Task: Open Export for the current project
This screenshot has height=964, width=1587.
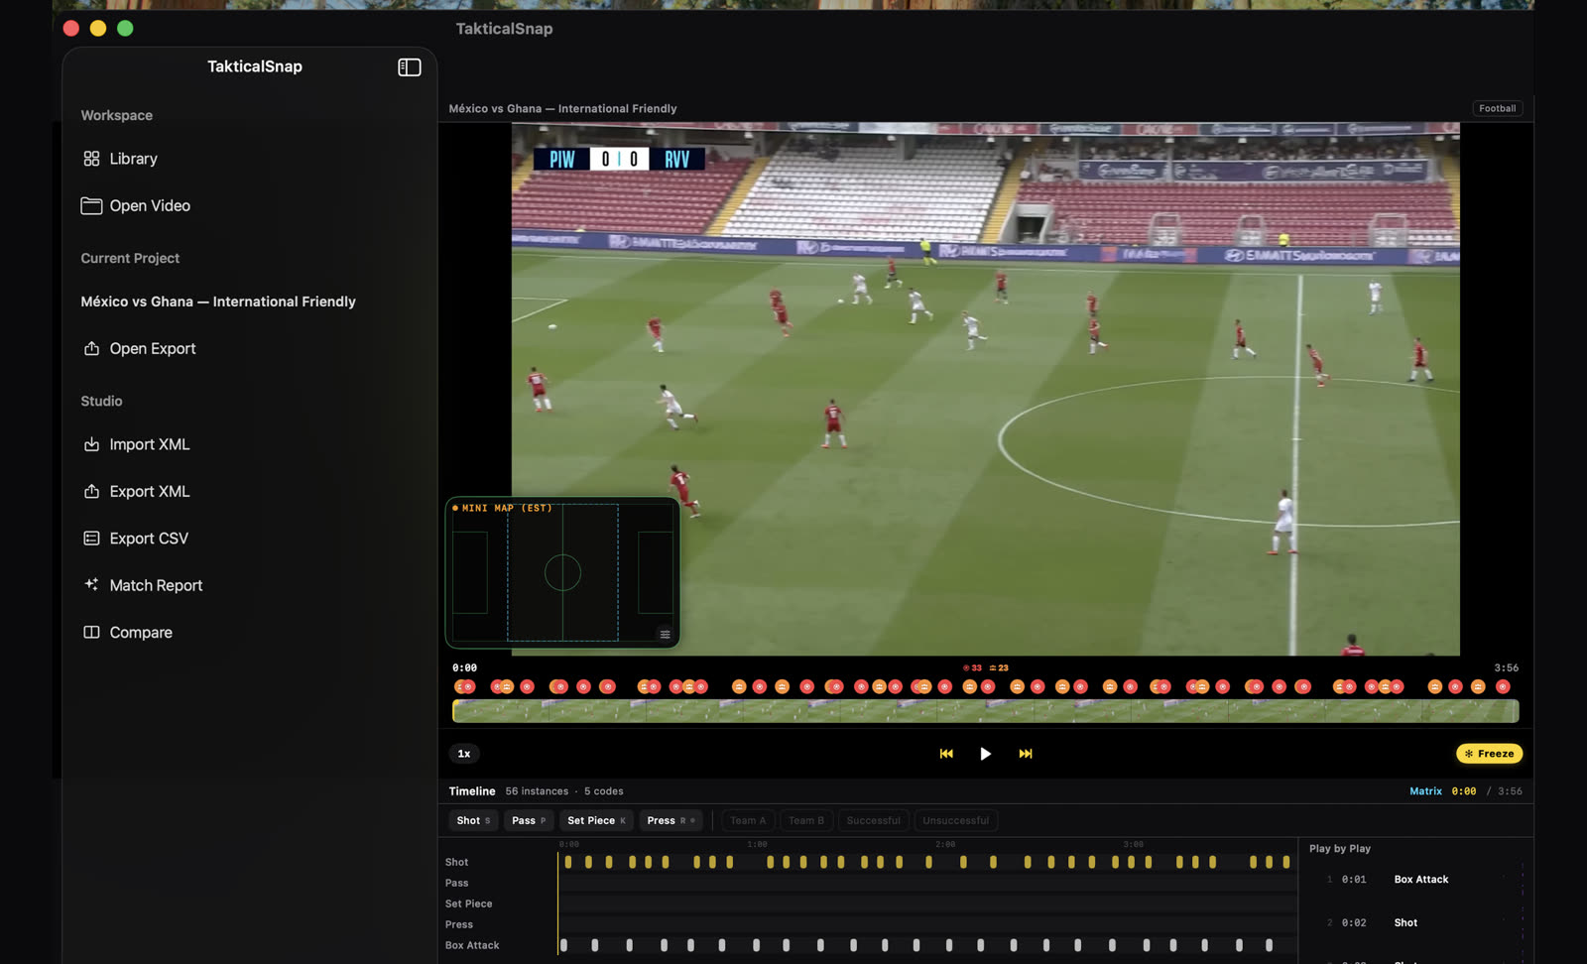Action: (139, 348)
